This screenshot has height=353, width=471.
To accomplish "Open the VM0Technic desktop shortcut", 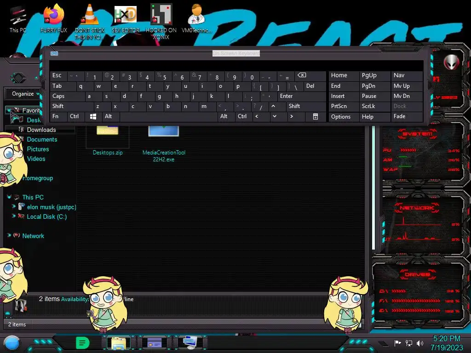I will click(196, 18).
